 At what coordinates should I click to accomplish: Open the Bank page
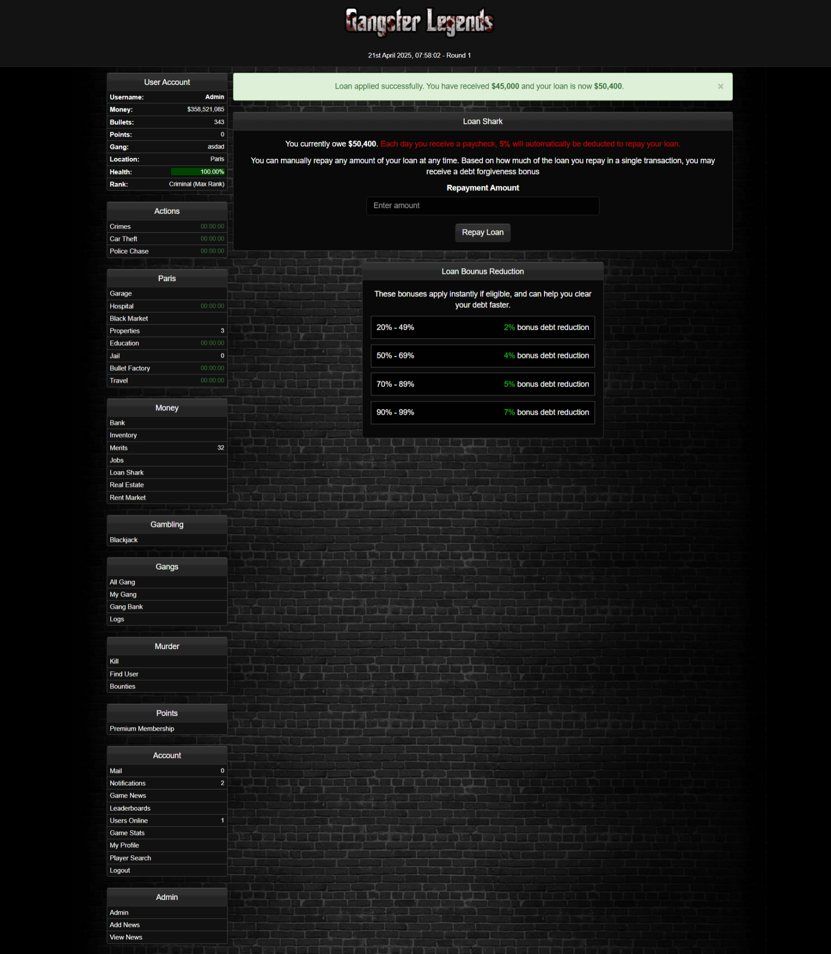117,423
